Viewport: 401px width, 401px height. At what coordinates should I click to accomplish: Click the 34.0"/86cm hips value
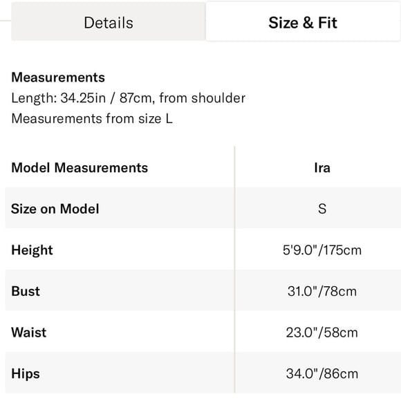[322, 373]
